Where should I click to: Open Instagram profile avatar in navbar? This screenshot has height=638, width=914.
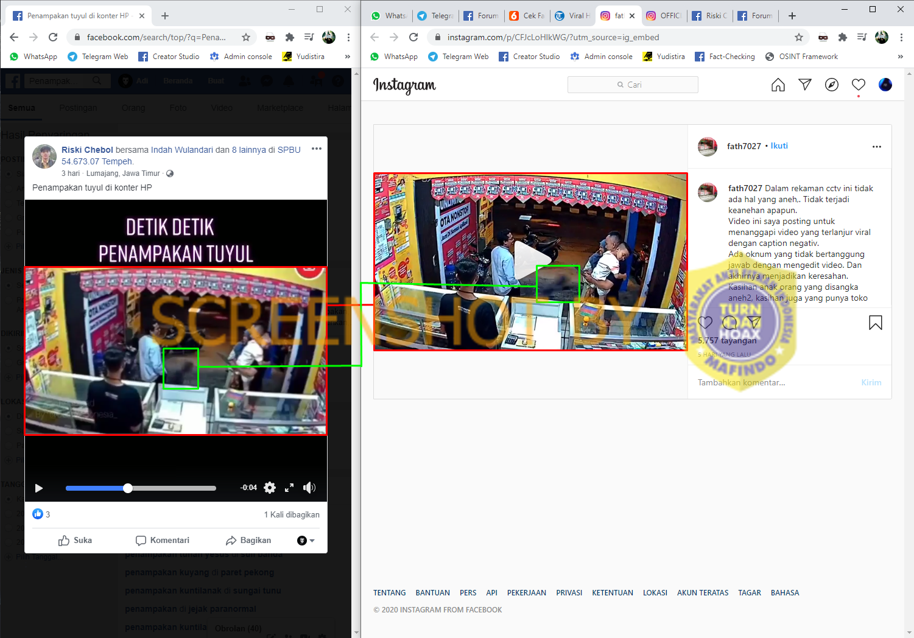coord(885,85)
